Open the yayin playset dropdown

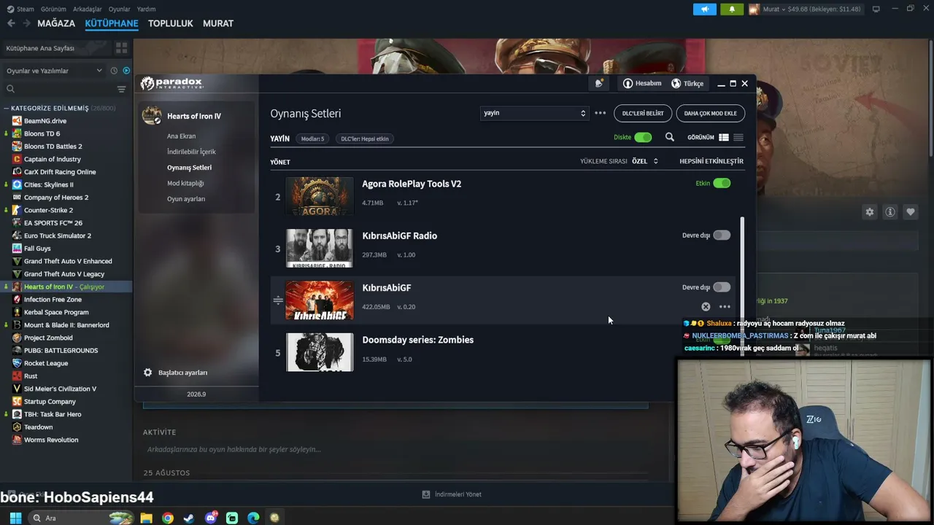tap(534, 113)
